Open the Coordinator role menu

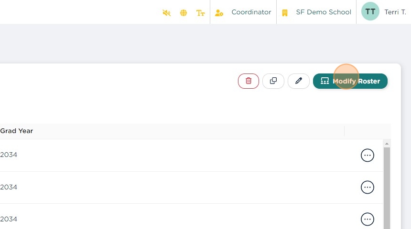251,12
